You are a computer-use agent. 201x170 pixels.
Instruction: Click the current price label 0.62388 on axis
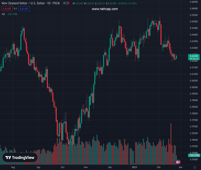click(194, 56)
